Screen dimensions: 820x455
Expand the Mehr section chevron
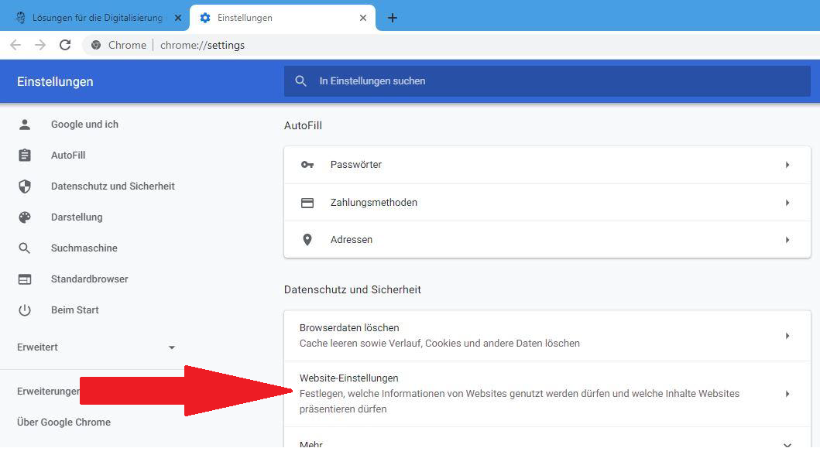pyautogui.click(x=787, y=444)
